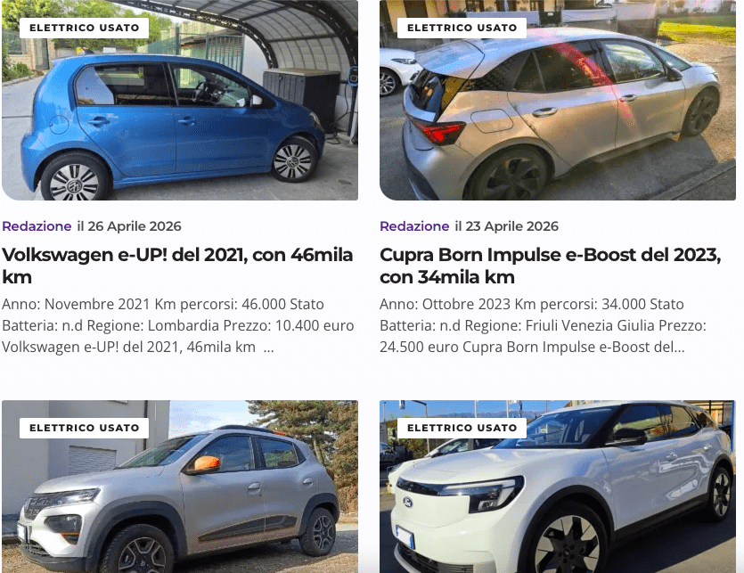This screenshot has height=573, width=744.
Task: Click the red tail light of Cupra Born
Action: click(441, 132)
